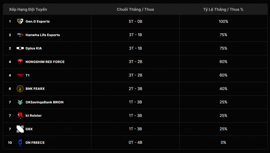Click Gen.G's 5T - 0B record cell
This screenshot has width=270, height=153.
(x=135, y=21)
